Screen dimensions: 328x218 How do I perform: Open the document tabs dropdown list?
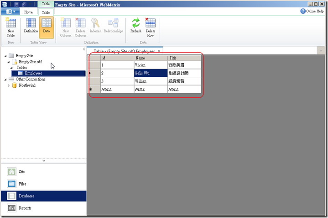321,51
